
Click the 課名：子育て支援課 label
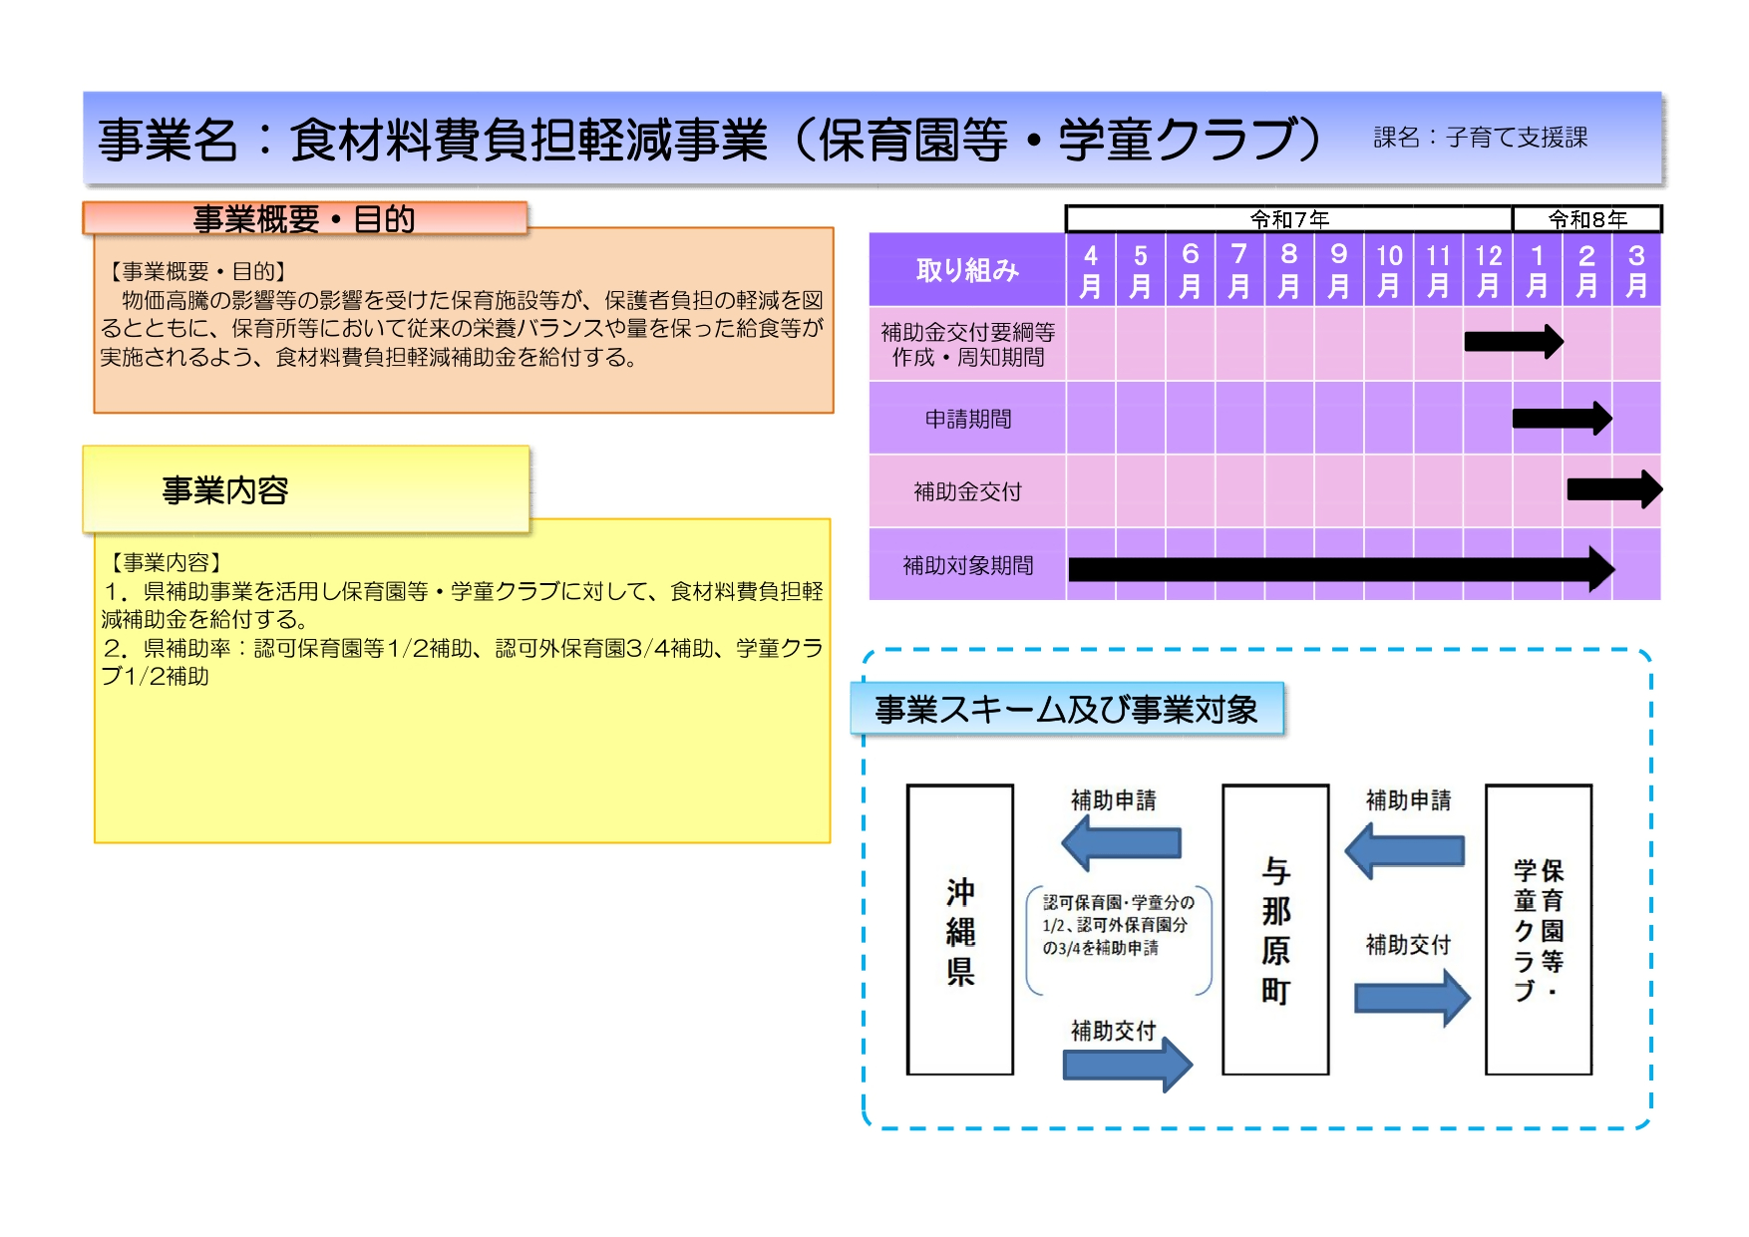1480,138
